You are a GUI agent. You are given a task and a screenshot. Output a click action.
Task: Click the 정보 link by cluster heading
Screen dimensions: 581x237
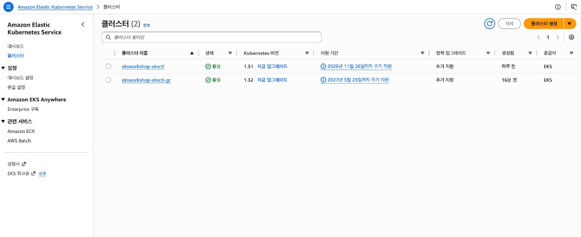(146, 25)
